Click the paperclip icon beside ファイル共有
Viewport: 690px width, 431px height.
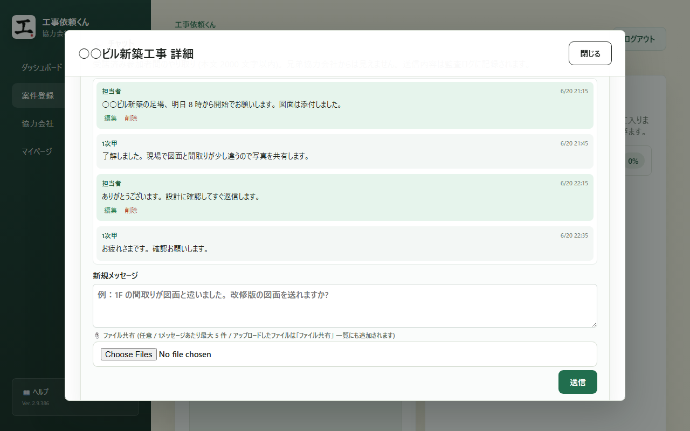point(97,336)
